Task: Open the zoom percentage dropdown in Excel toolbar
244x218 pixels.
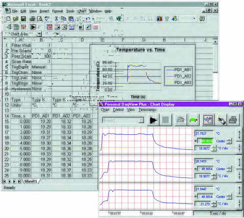Action: click(194, 19)
